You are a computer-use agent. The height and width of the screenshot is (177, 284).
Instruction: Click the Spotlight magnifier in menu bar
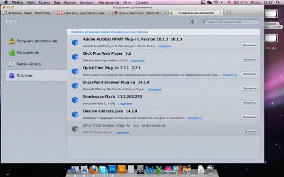278,2
